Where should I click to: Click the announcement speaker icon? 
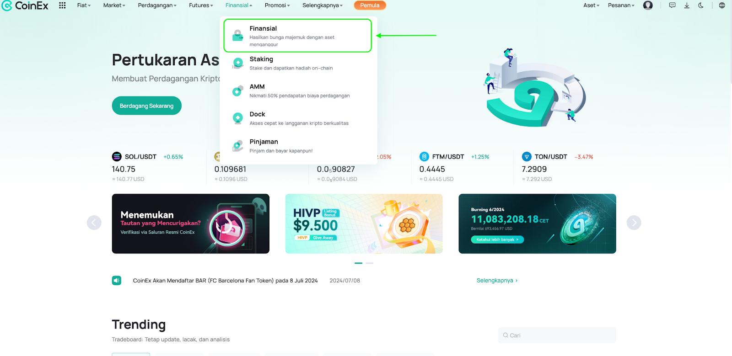[x=117, y=281]
